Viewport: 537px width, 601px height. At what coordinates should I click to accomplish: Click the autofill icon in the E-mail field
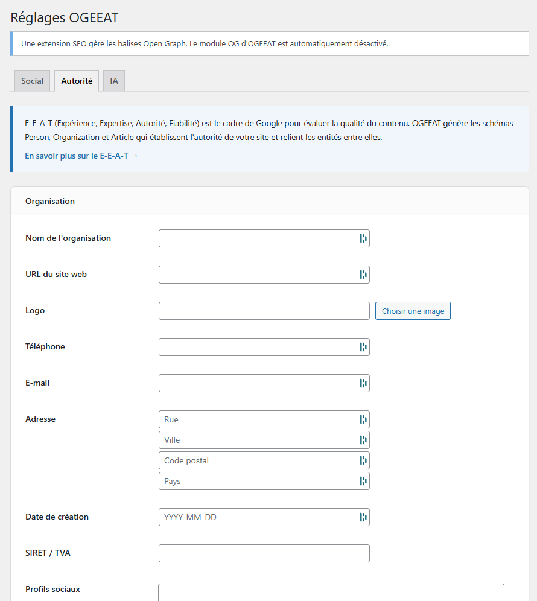363,383
